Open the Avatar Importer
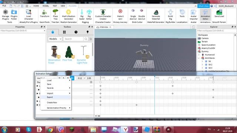The height and width of the screenshot is (133, 237). pos(194,15)
